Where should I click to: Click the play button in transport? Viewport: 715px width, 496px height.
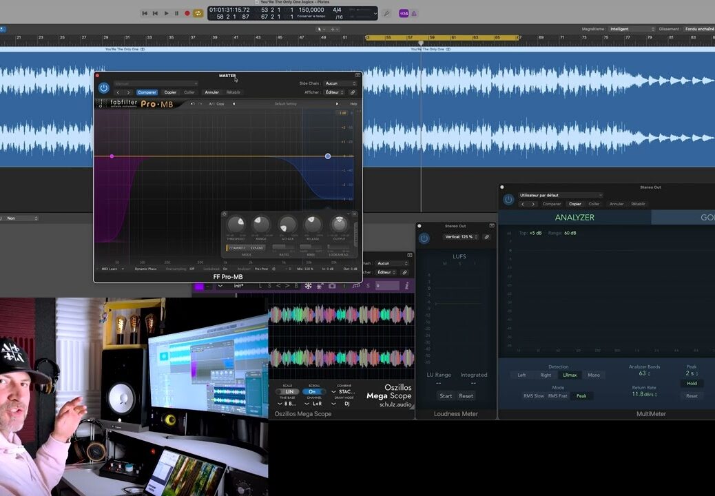(x=167, y=13)
